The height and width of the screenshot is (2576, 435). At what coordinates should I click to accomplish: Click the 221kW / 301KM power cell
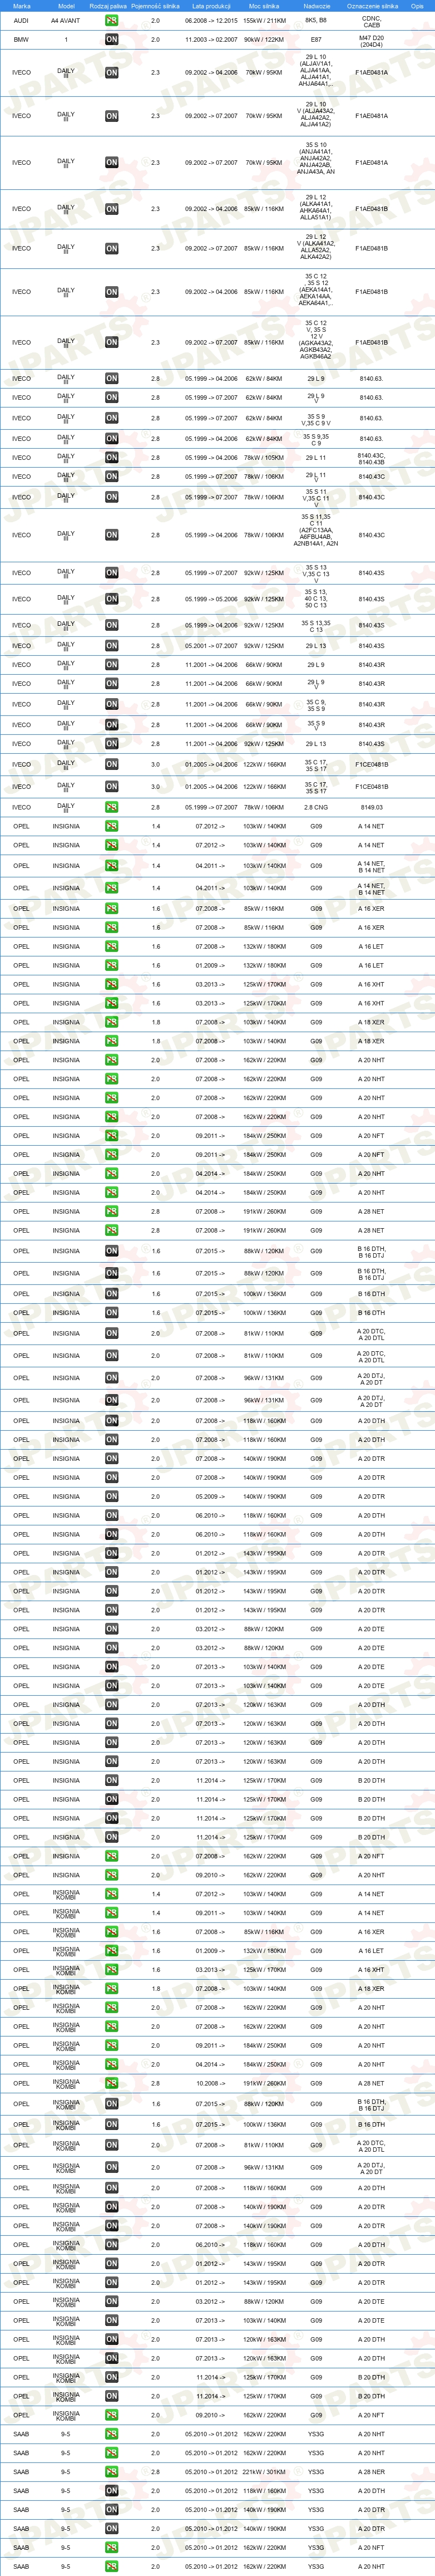point(264,2472)
